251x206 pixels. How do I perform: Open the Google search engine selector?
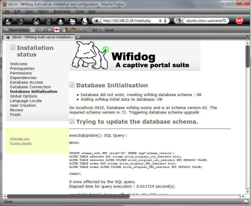click(179, 21)
